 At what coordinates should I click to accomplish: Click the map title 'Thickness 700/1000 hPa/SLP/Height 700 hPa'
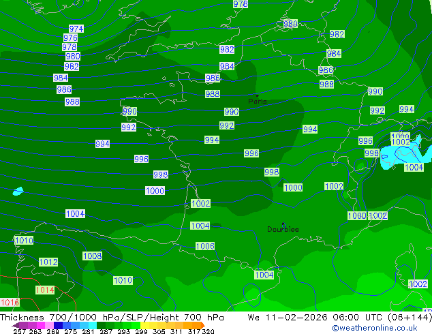click(112, 318)
